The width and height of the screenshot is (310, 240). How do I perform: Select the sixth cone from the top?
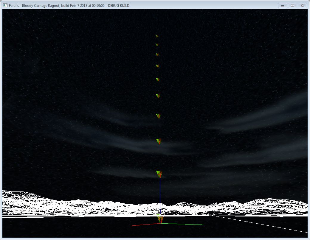(158, 96)
